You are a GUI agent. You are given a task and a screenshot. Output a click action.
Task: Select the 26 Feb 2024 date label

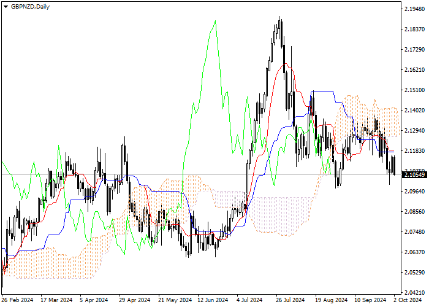pyautogui.click(x=17, y=300)
